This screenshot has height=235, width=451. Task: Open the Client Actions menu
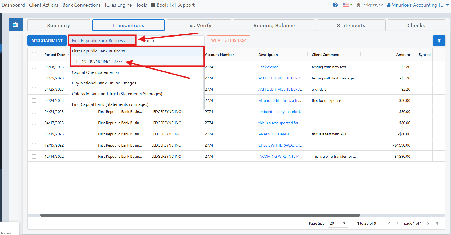44,5
